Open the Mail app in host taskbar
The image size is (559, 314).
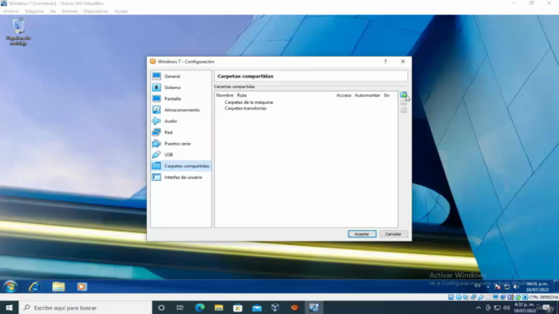[x=257, y=308]
